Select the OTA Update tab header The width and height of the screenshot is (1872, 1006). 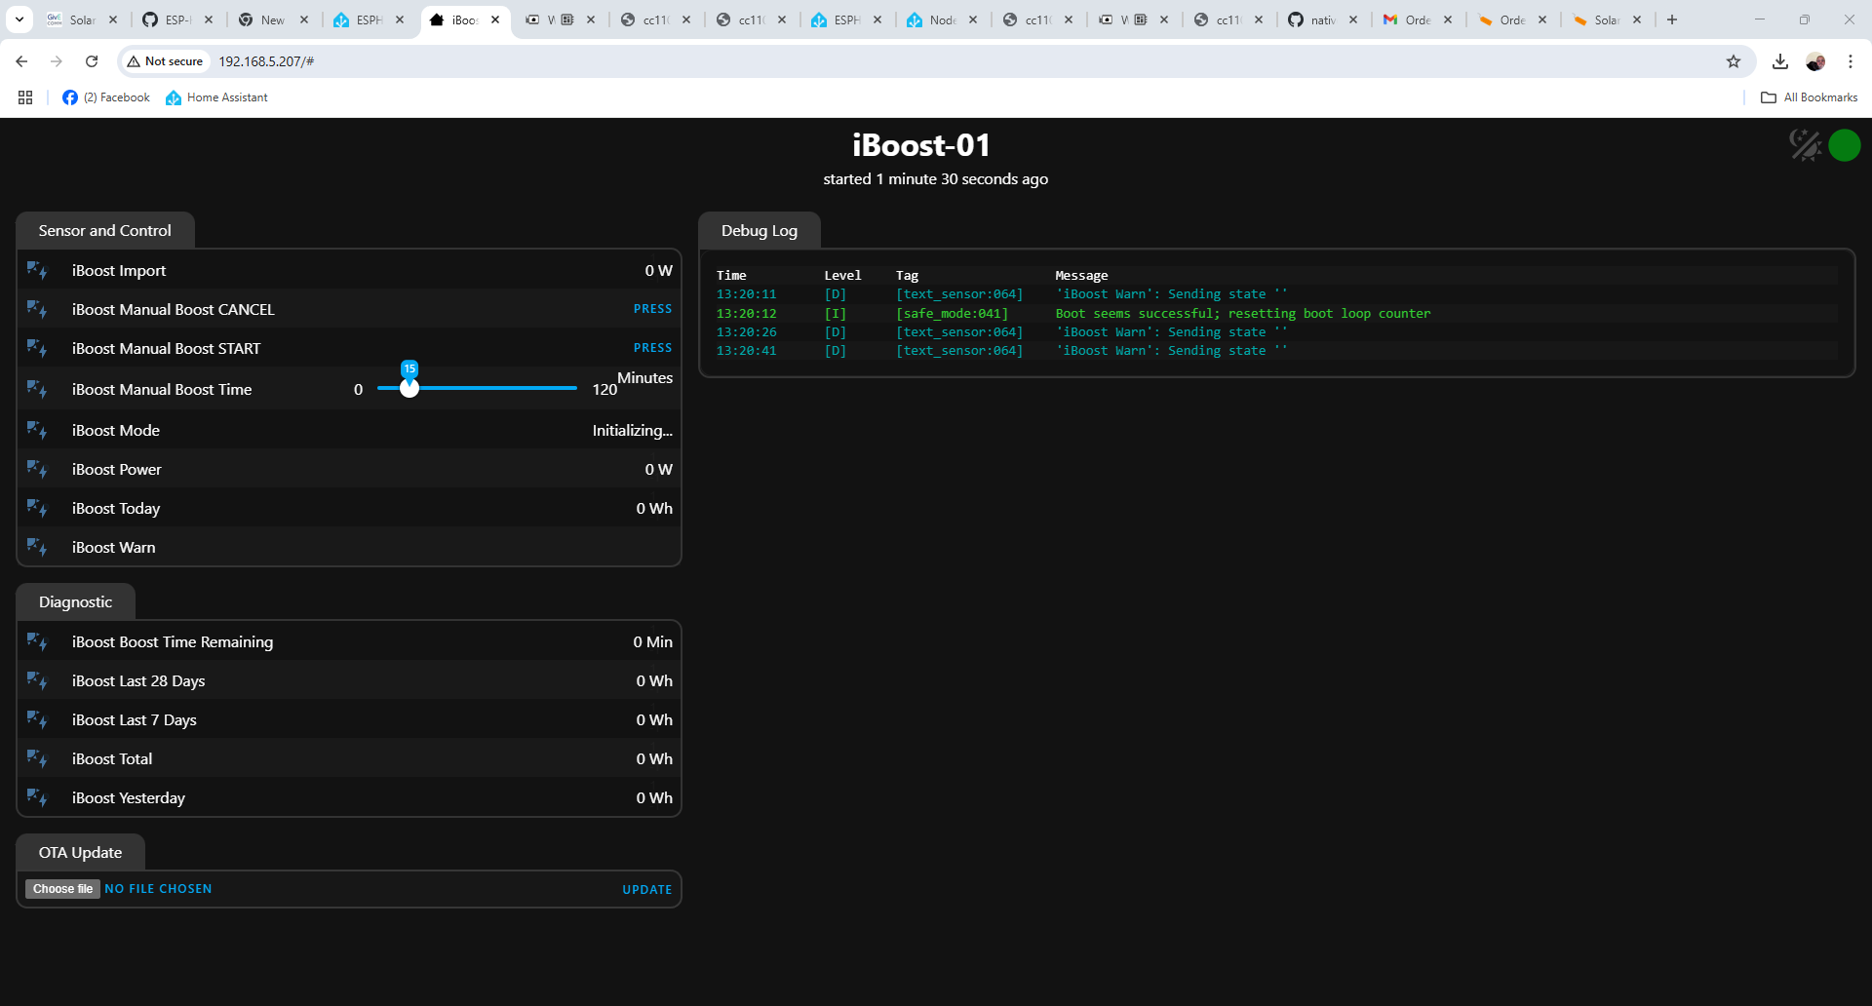click(x=81, y=853)
